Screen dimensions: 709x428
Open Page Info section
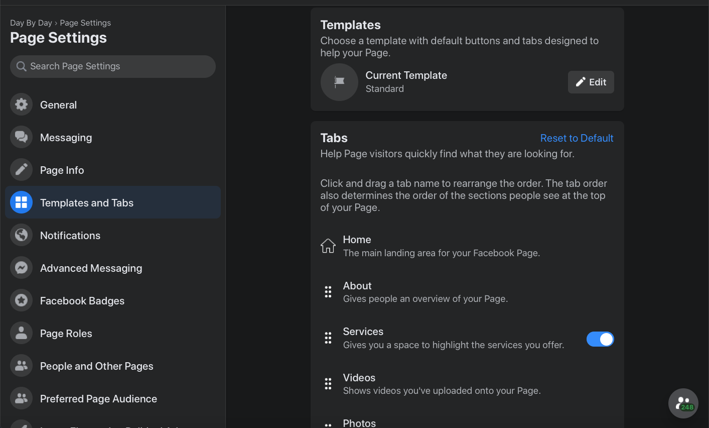pyautogui.click(x=113, y=170)
